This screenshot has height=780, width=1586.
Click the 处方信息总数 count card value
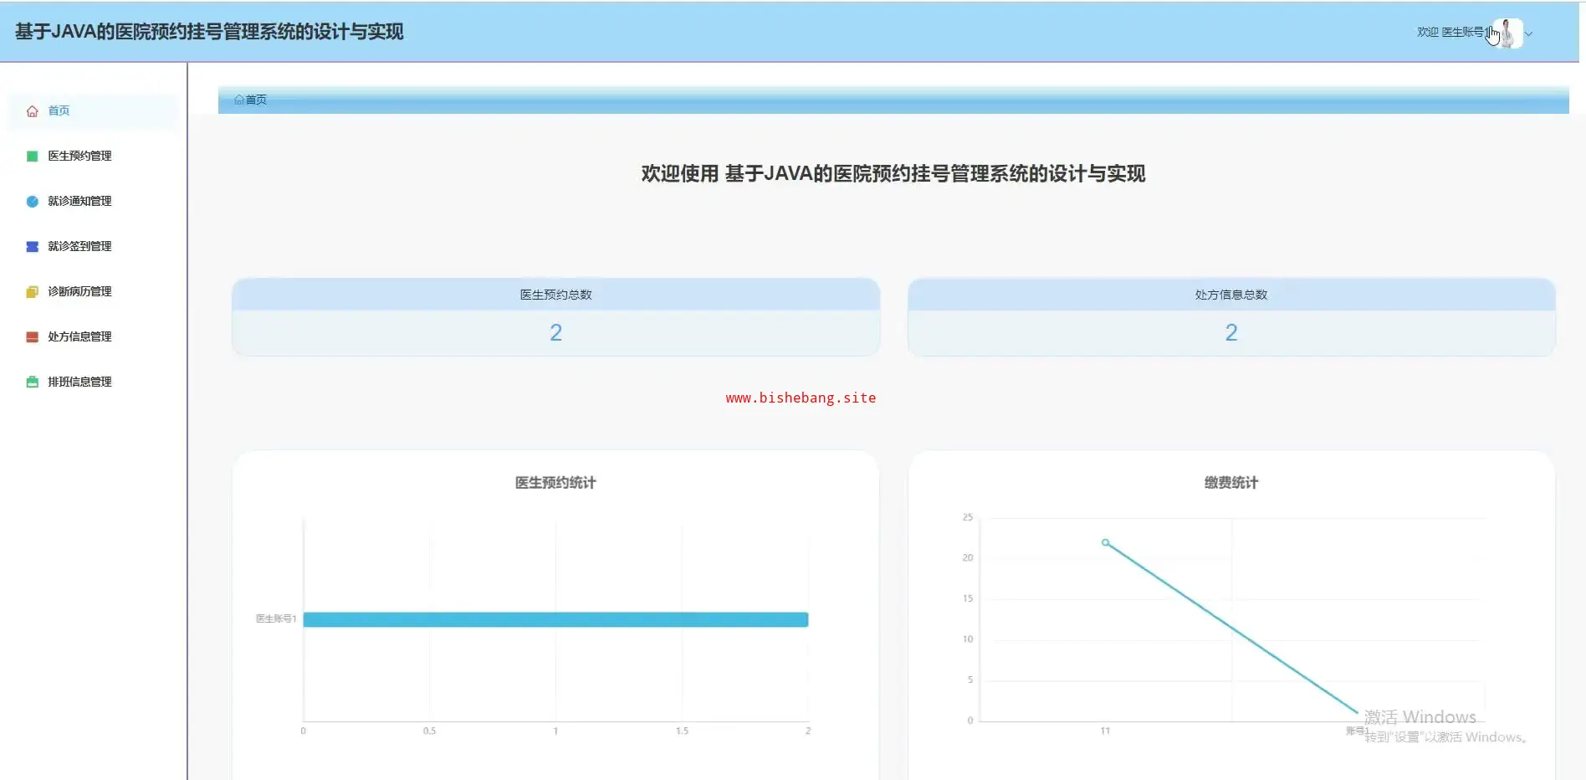click(x=1230, y=333)
